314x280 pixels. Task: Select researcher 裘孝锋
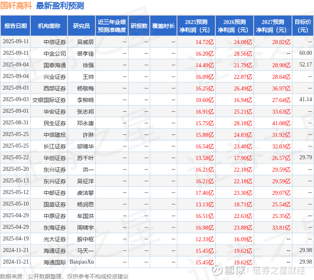(x=85, y=54)
